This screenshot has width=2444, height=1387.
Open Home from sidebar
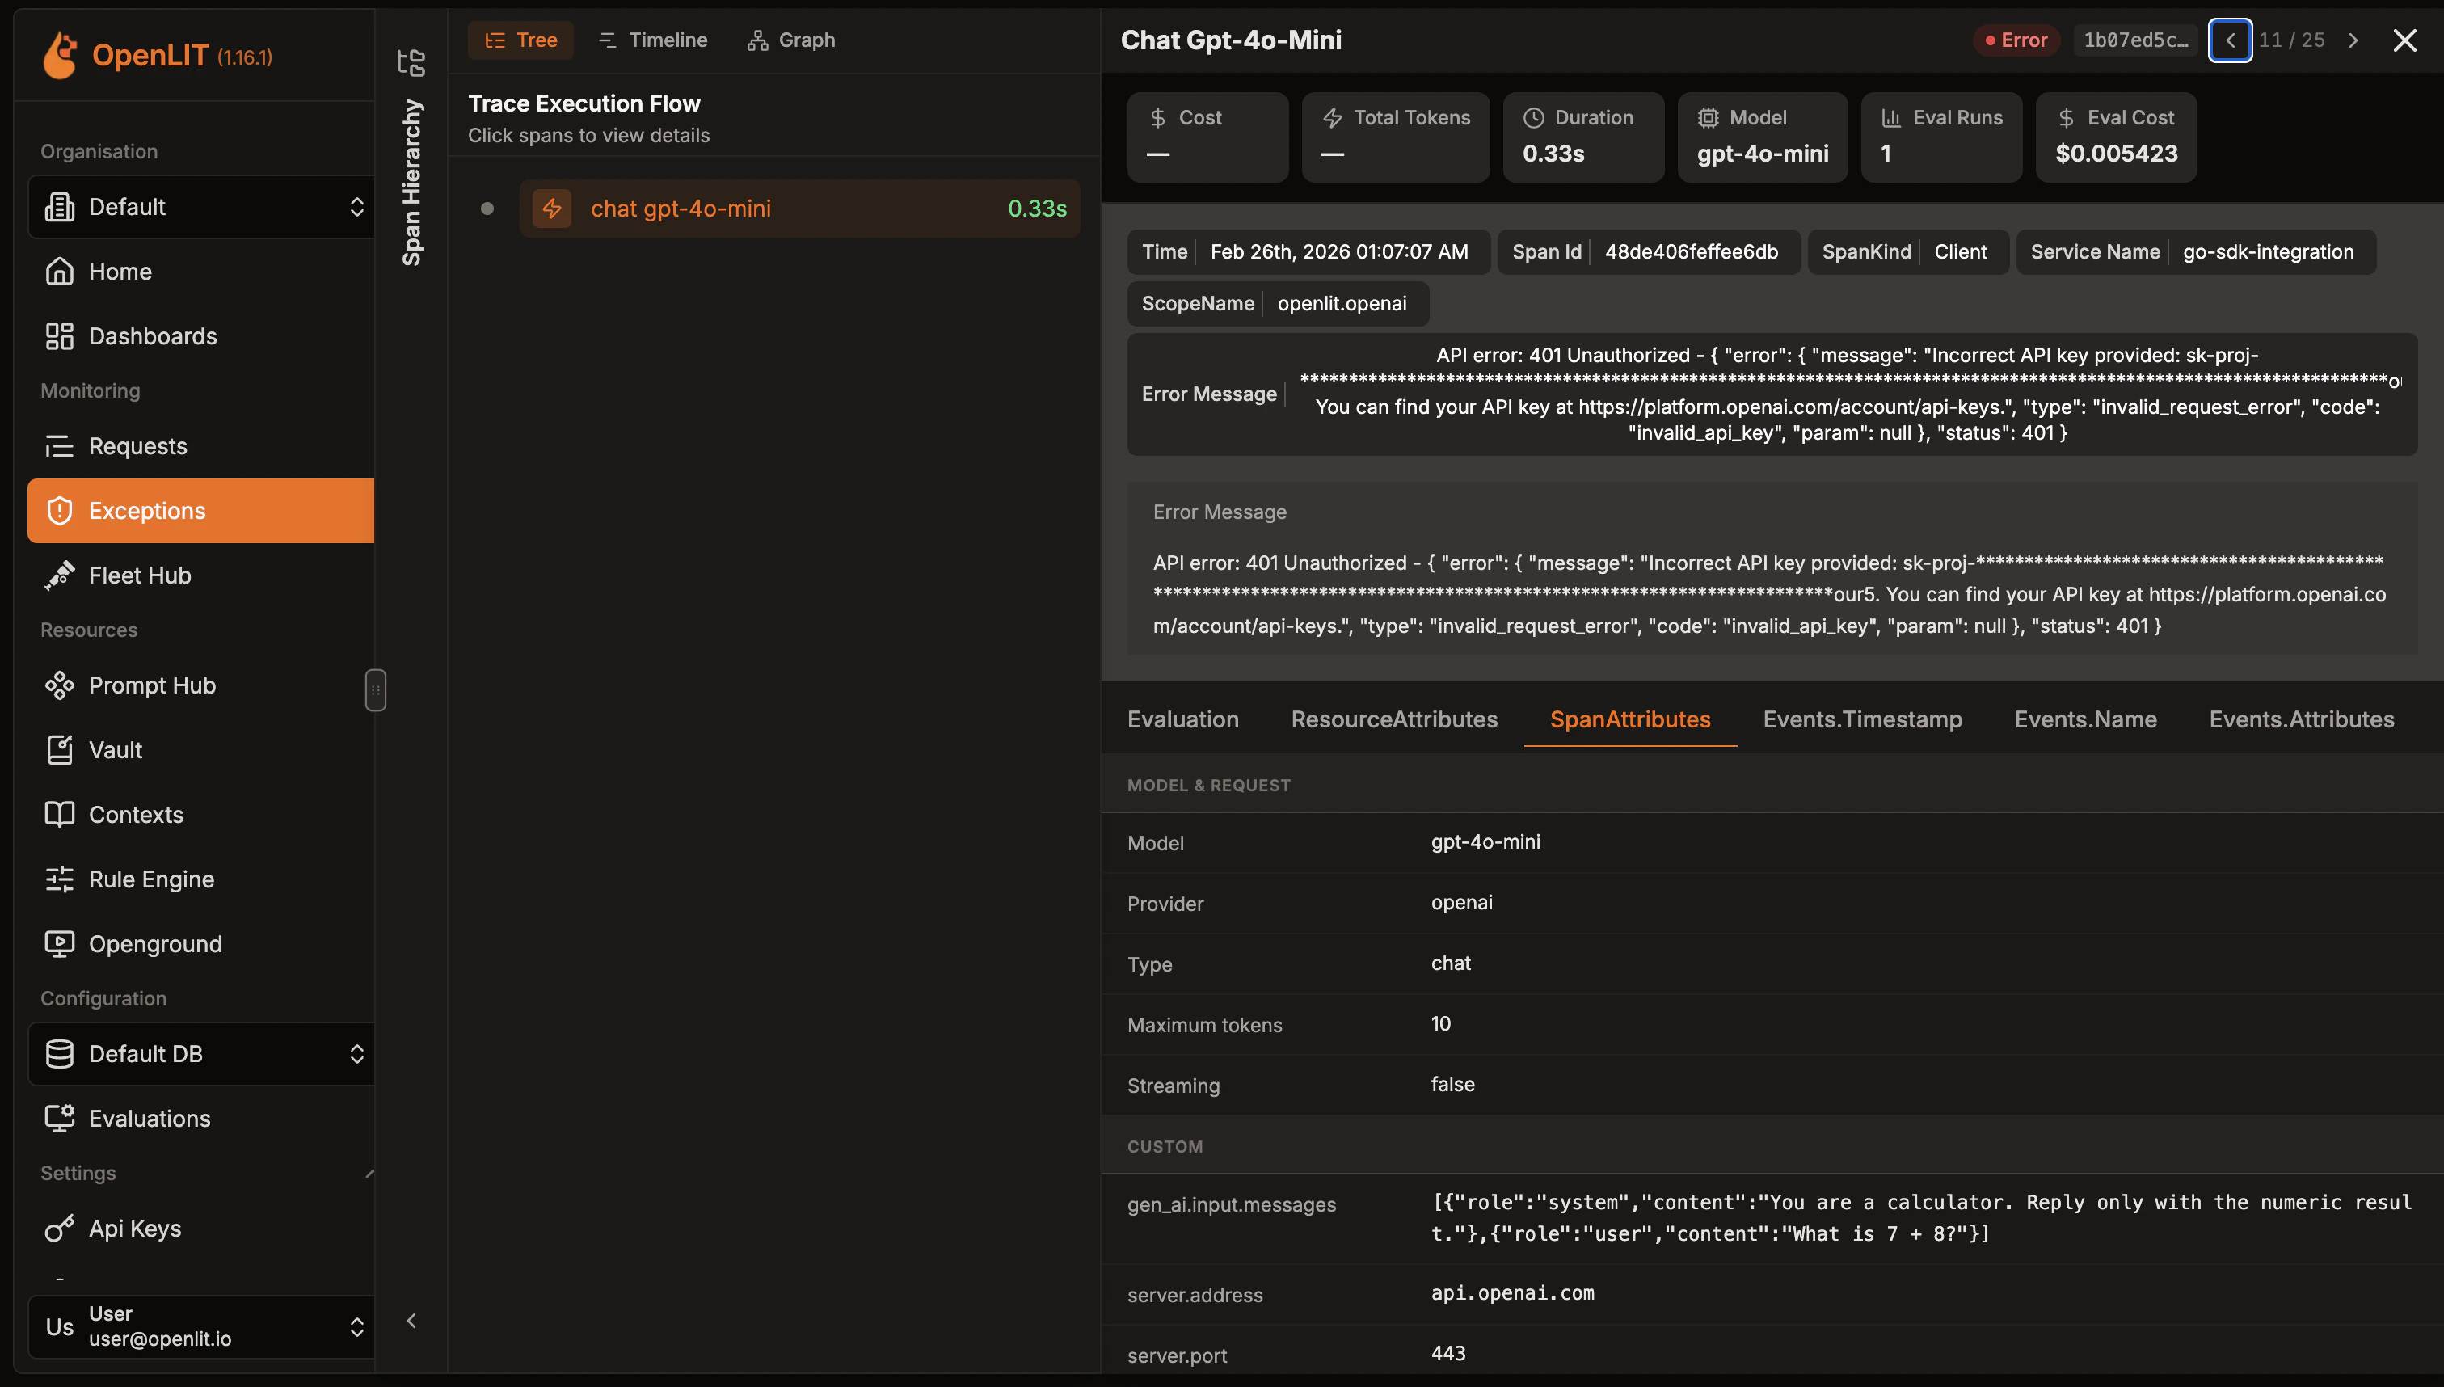(120, 272)
